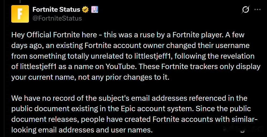Click the gold verified checkmark badge
Screen dimensions: 267x137
(x=85, y=10)
